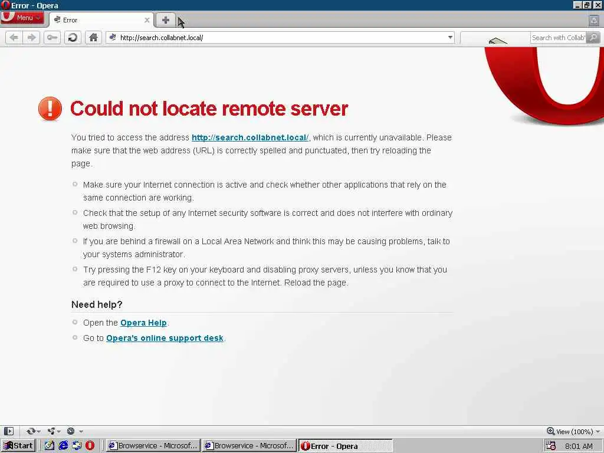Click the search magnifier button
This screenshot has height=453, width=604.
pyautogui.click(x=593, y=37)
